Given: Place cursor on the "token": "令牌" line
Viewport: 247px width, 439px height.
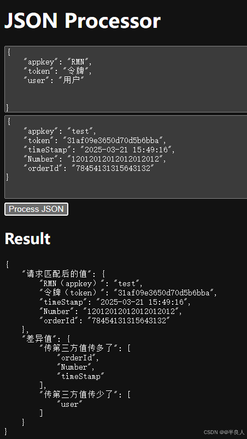Looking at the screenshot, I should (x=58, y=71).
